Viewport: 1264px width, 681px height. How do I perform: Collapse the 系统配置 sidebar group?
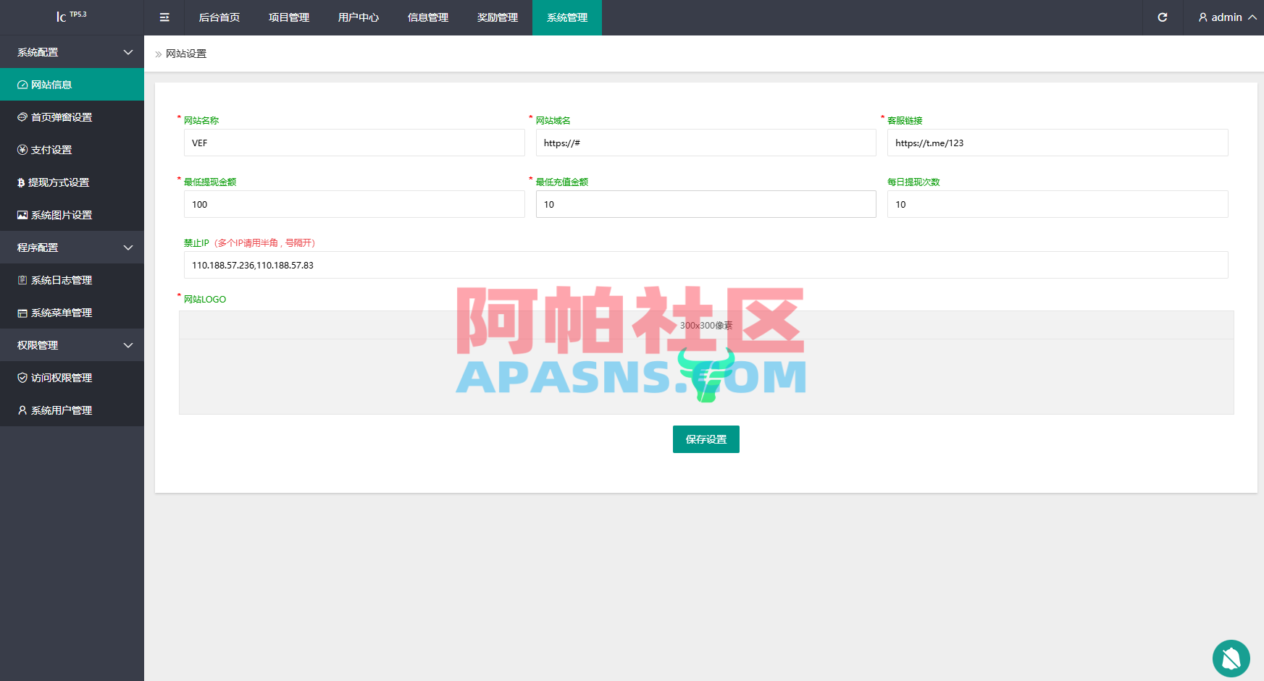tap(72, 52)
